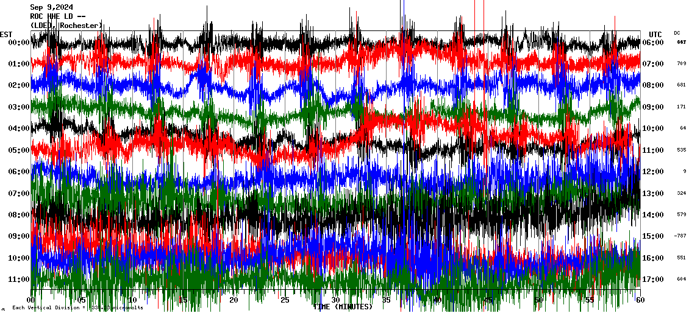Select the UTC timezone axis header
The image size is (689, 316).
(x=655, y=34)
